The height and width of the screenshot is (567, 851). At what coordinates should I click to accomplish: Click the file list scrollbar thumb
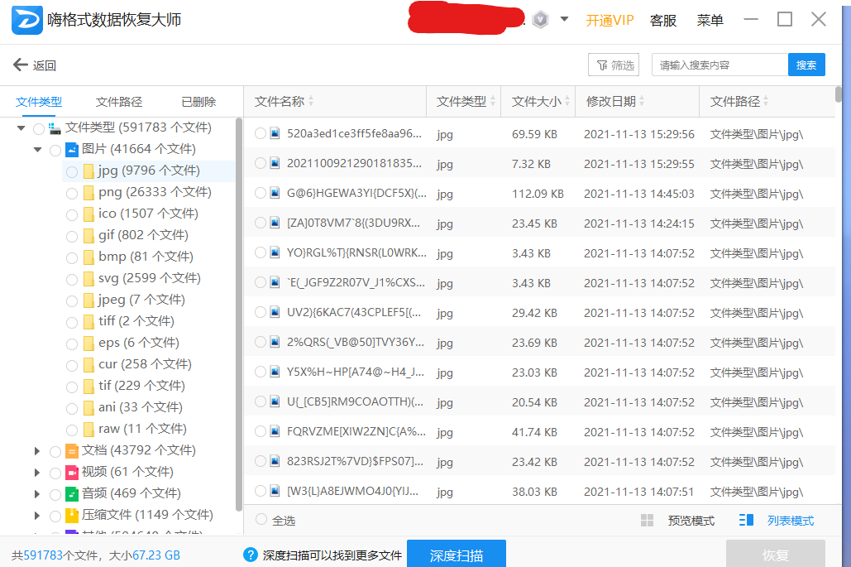pyautogui.click(x=839, y=94)
